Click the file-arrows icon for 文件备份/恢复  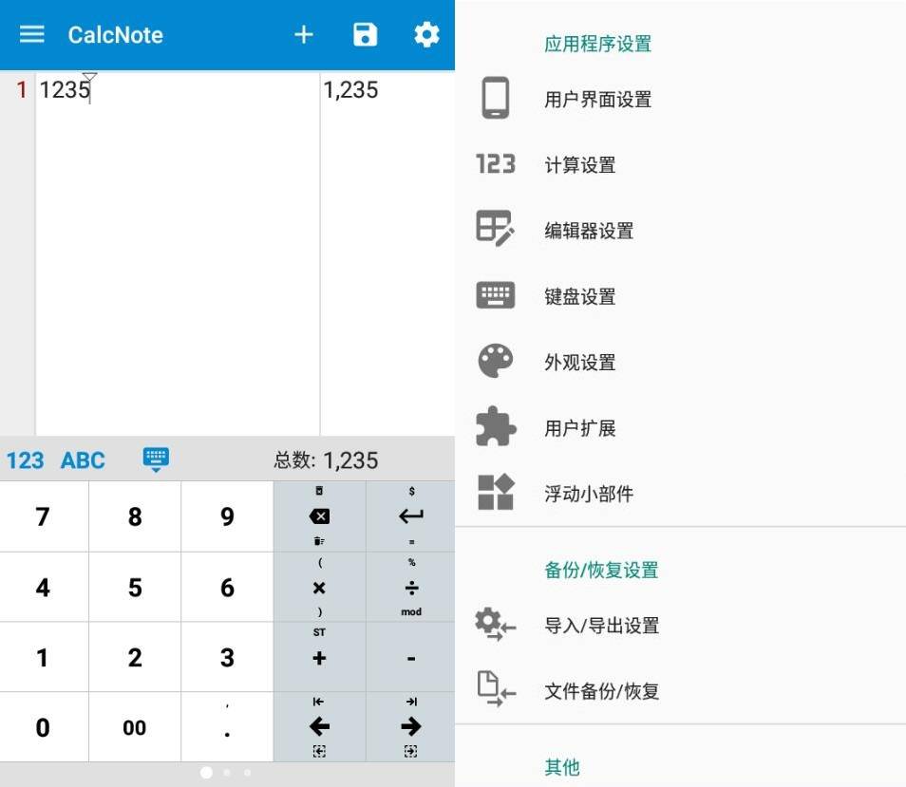pyautogui.click(x=496, y=689)
